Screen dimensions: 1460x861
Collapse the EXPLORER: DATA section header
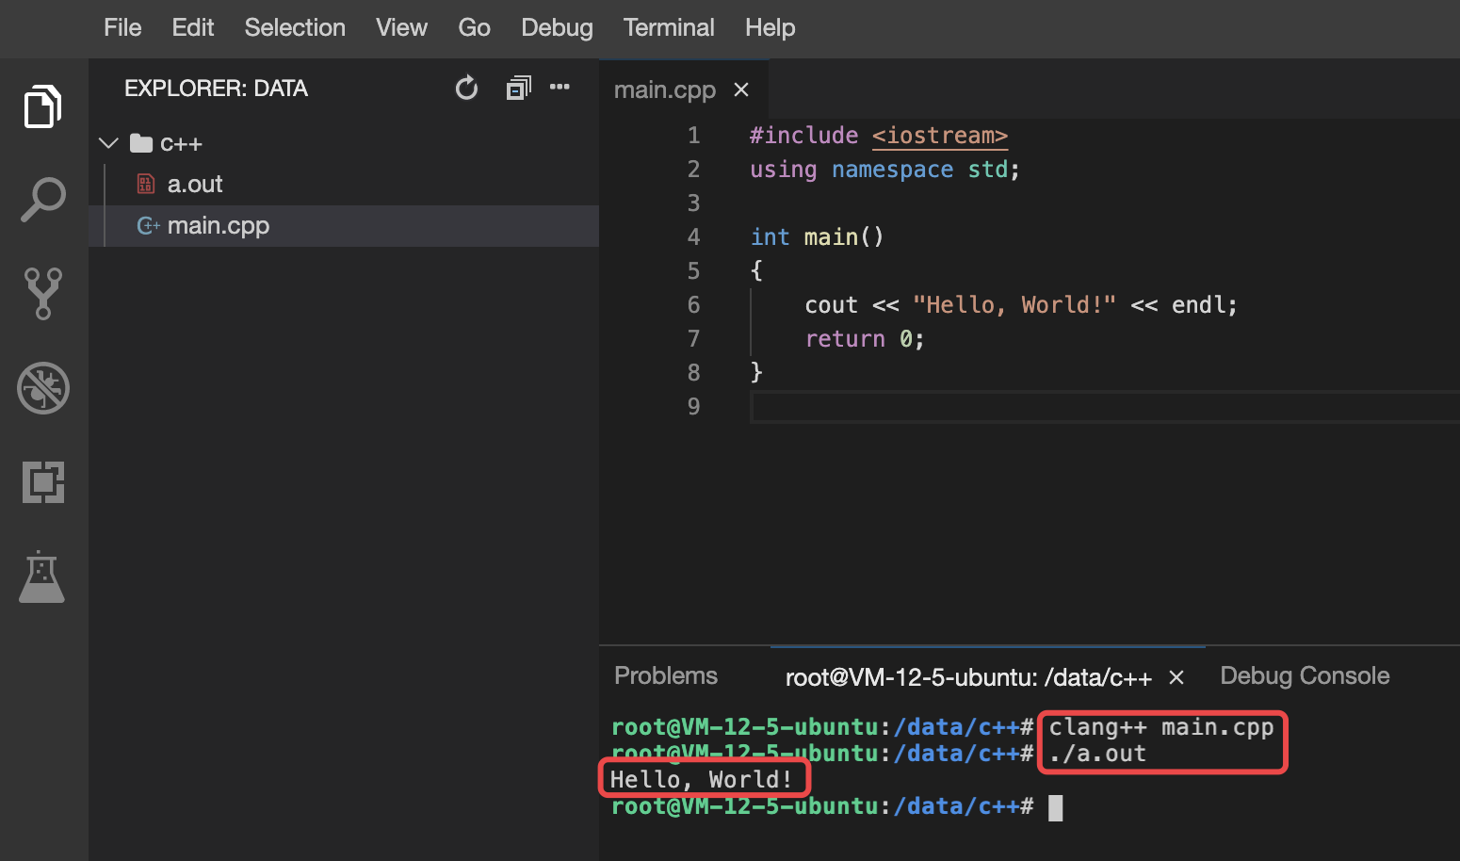(216, 88)
